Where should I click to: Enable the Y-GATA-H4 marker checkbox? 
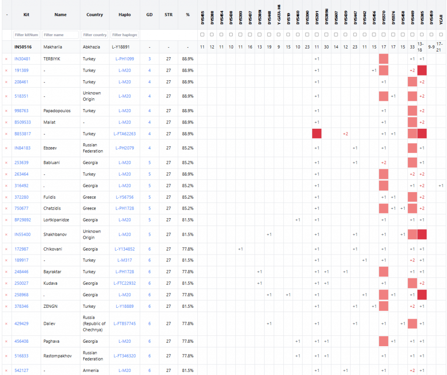[x=279, y=34]
